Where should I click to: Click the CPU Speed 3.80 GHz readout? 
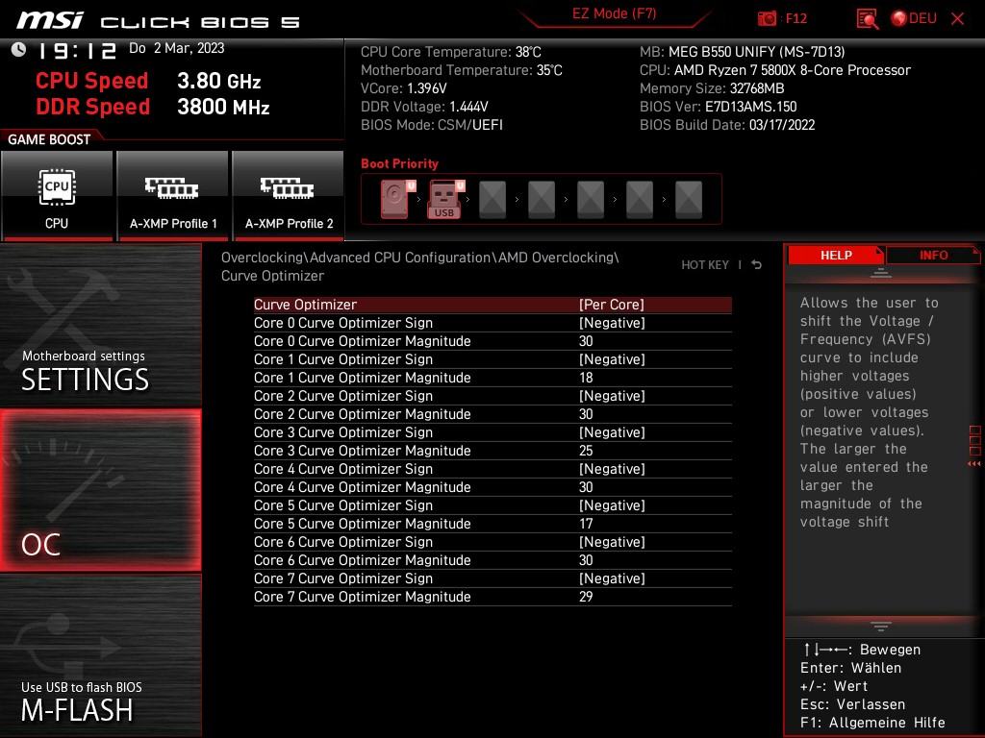click(148, 81)
